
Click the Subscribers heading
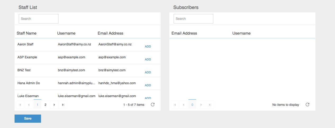click(186, 7)
